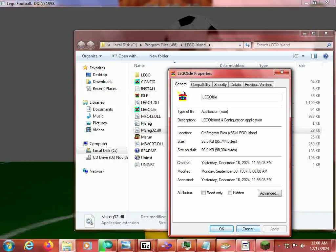Click the OK button in Properties
The height and width of the screenshot is (252, 336).
tap(221, 229)
